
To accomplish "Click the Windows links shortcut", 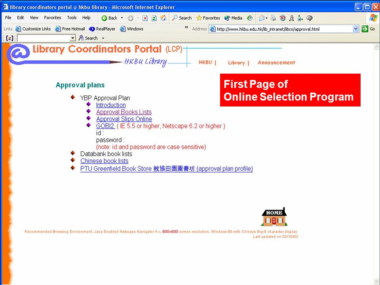I will click(131, 29).
